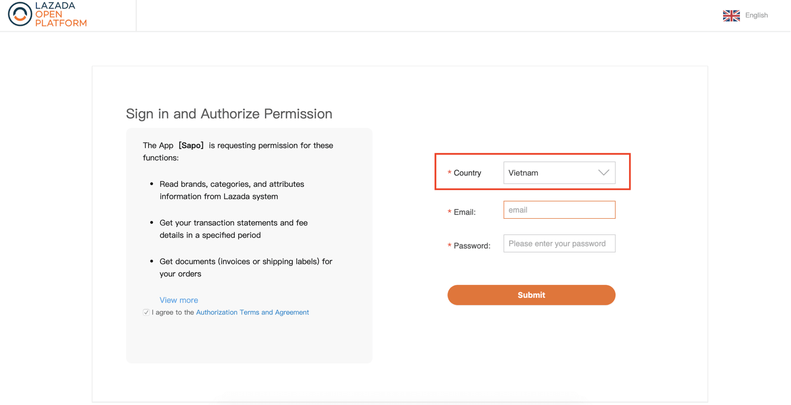Click the Sign in and Authorize Permission heading
791x405 pixels.
[x=229, y=114]
